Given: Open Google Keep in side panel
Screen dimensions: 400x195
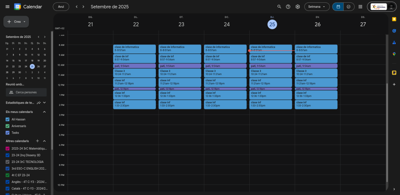Looking at the screenshot, I should click(394, 19).
